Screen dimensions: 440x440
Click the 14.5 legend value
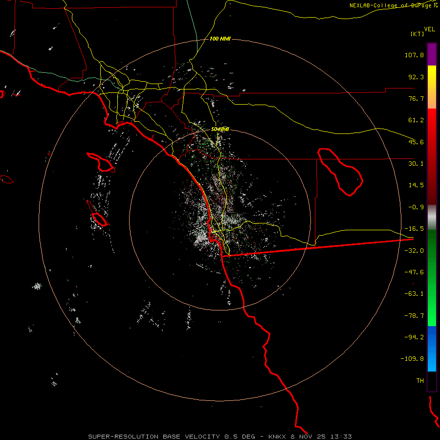click(x=416, y=185)
